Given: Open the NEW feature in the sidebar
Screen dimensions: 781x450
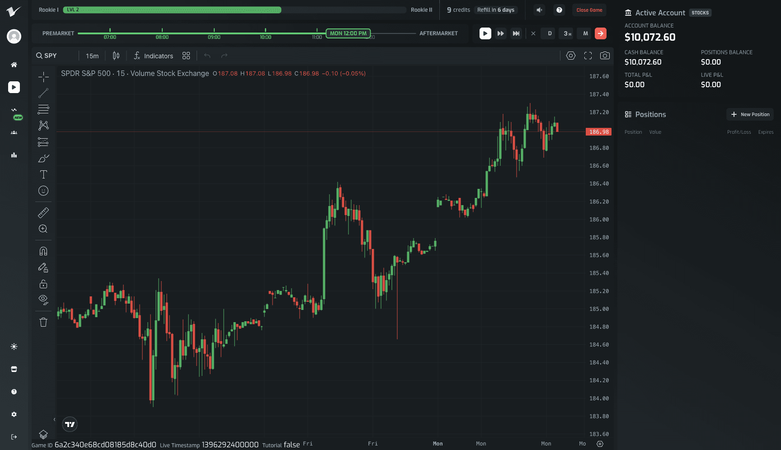Looking at the screenshot, I should tap(15, 113).
